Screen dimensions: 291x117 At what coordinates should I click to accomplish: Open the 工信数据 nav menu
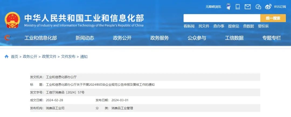[x=234, y=38]
